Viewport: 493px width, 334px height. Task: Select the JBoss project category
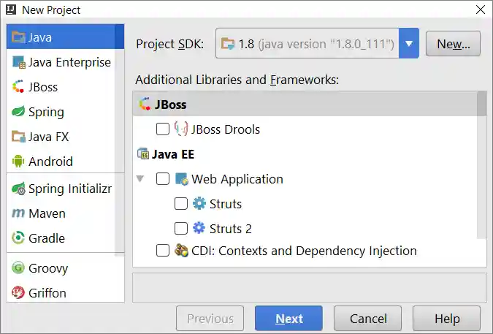coord(43,87)
